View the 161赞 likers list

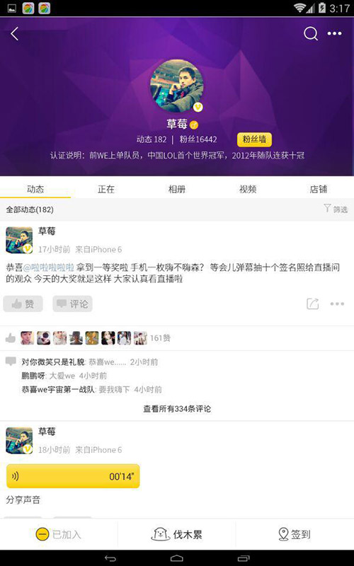[x=160, y=338]
